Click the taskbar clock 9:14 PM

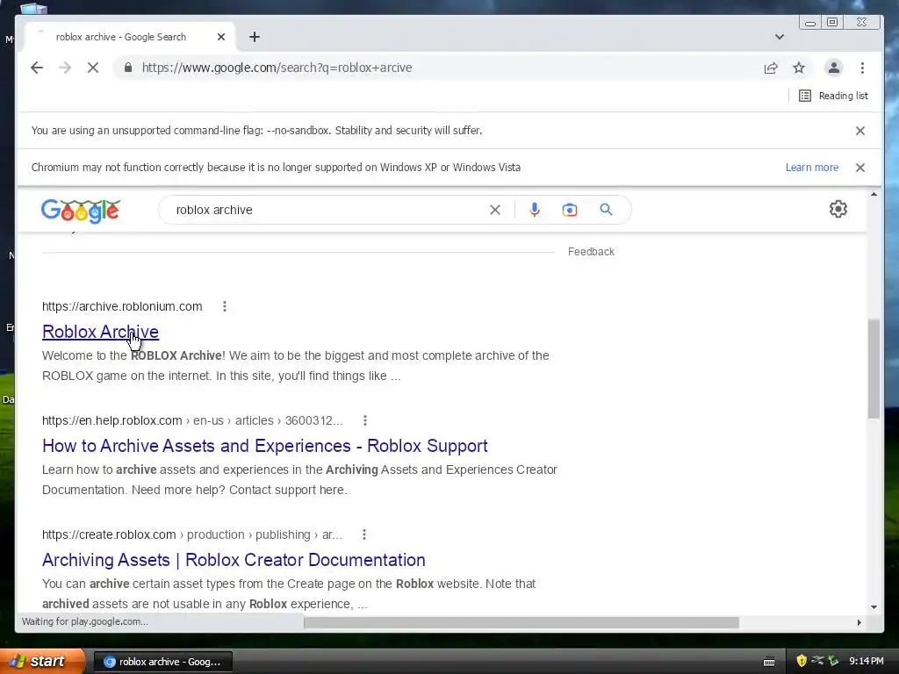(866, 662)
